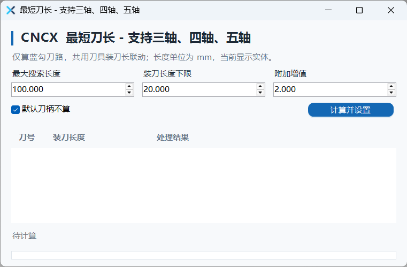Click the progress bar at bottom

click(204, 255)
